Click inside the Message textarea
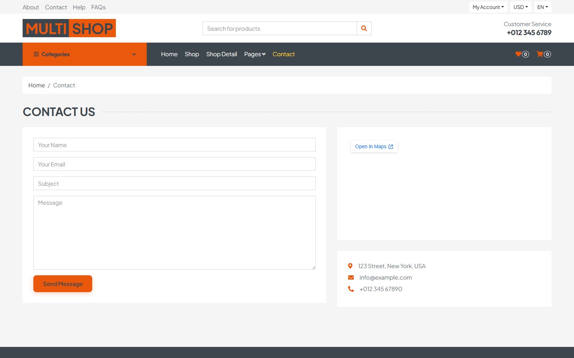Image resolution: width=574 pixels, height=358 pixels. (174, 233)
